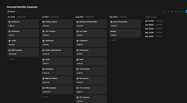Screen dimensions: 187x103
Task: Open the three-dot more options menu
Action: click(x=183, y=11)
